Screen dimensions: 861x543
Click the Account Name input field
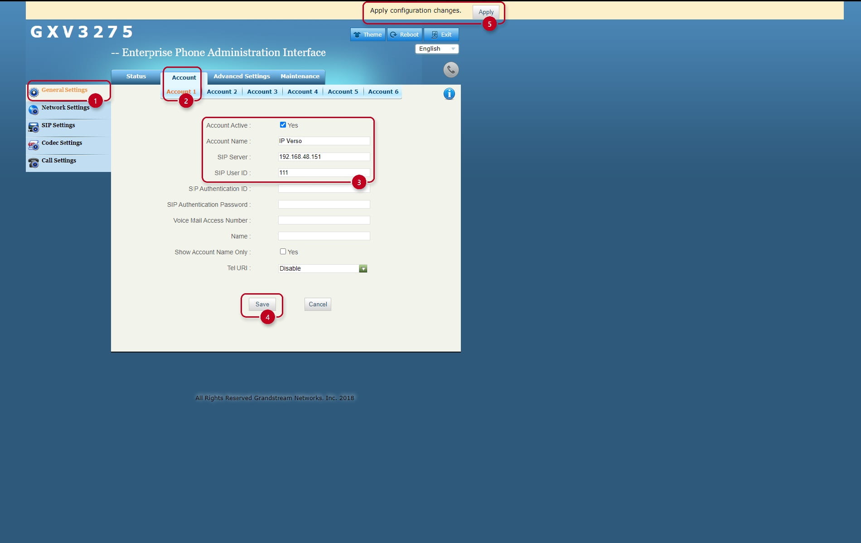click(x=324, y=141)
